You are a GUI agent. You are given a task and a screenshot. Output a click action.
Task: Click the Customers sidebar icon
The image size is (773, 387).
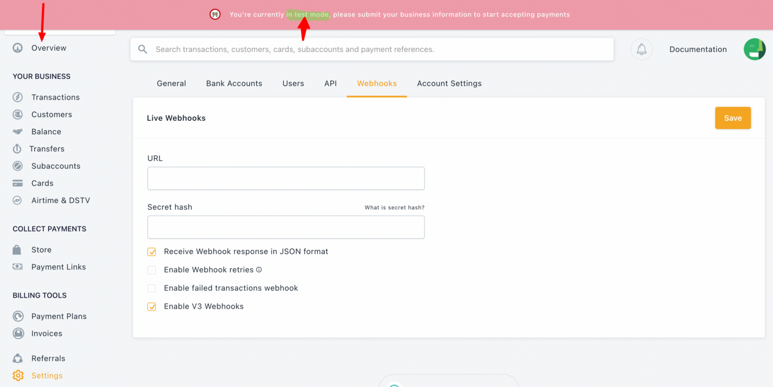[x=18, y=114]
